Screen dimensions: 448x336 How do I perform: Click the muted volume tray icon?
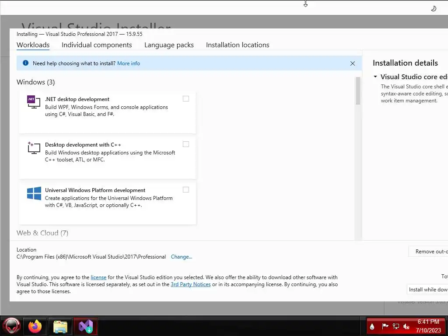click(406, 326)
